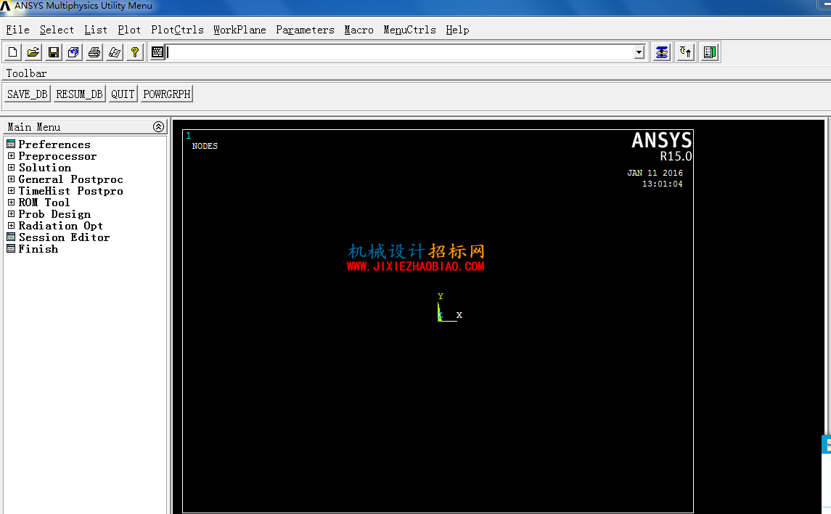This screenshot has width=831, height=514.
Task: Open the File menu
Action: [x=17, y=30]
